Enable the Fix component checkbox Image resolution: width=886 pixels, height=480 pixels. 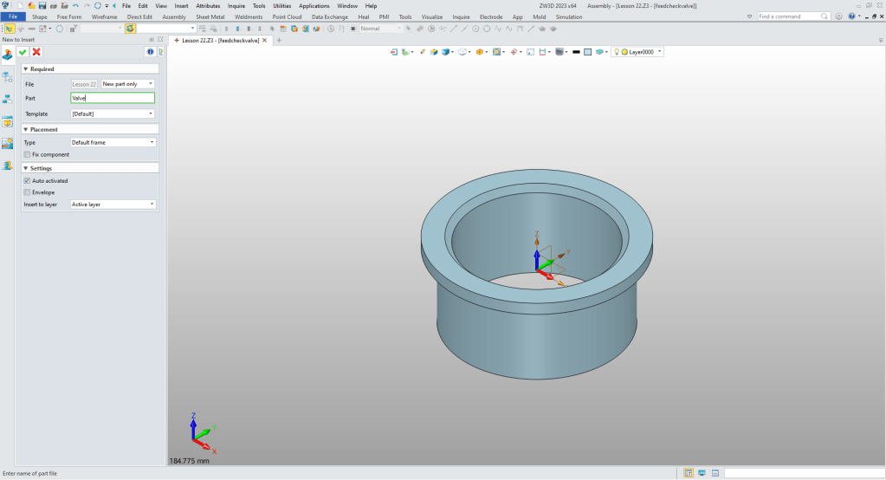[x=27, y=154]
